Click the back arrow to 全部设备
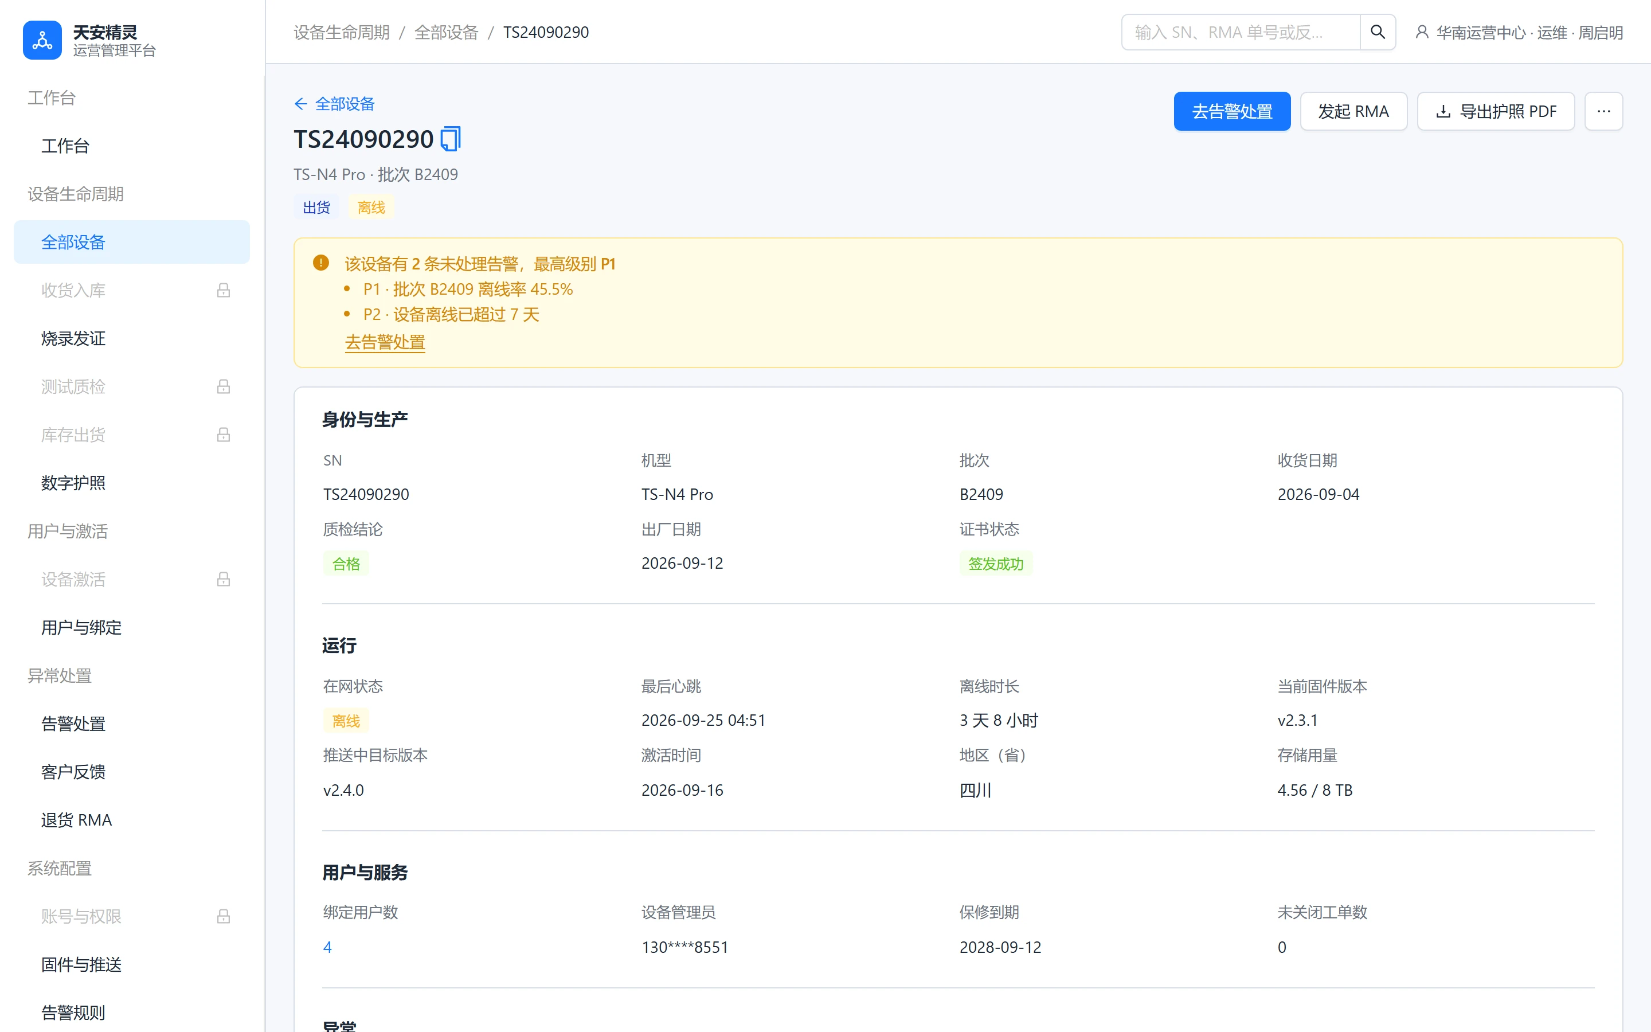The image size is (1651, 1032). (301, 104)
